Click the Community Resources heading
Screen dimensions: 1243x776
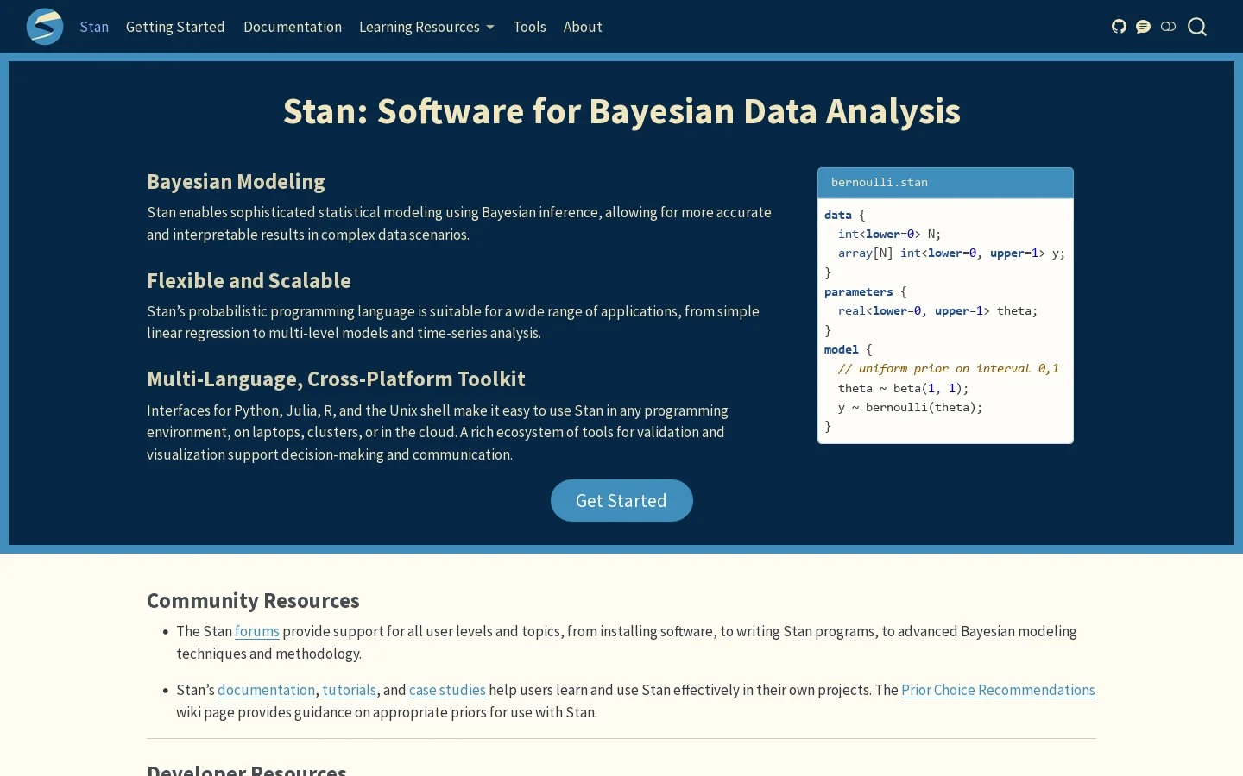(253, 601)
